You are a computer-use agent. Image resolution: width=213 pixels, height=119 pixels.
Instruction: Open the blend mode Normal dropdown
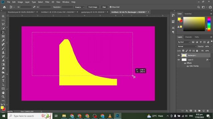(187, 46)
